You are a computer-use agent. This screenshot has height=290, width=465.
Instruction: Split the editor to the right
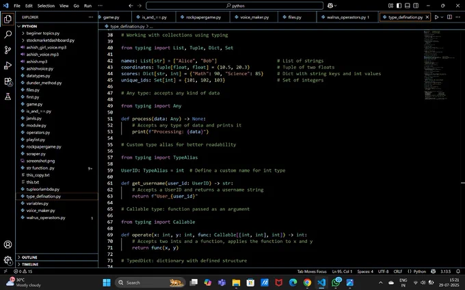[x=449, y=17]
